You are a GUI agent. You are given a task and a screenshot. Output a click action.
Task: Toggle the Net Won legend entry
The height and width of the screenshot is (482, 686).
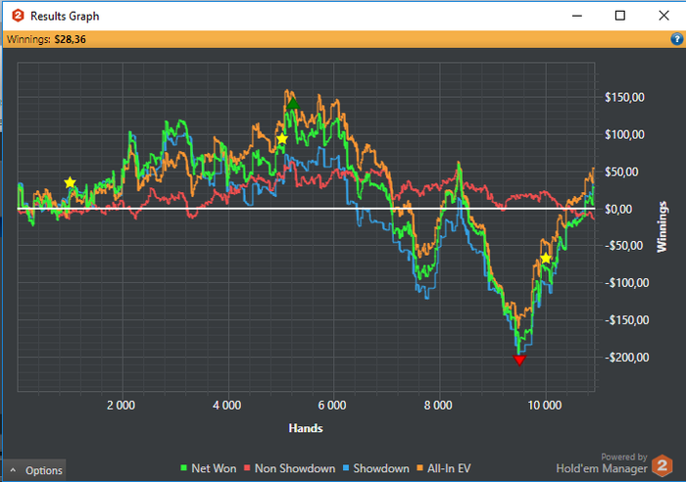(208, 468)
